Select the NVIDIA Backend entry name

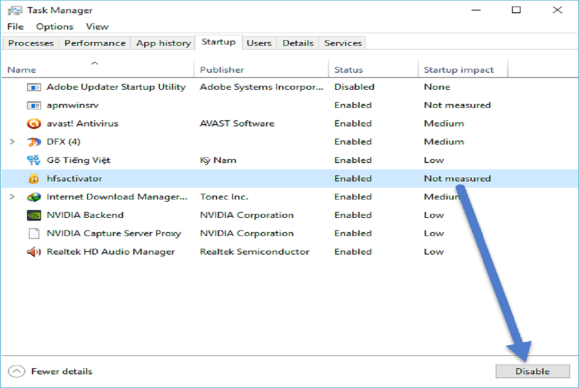click(x=85, y=215)
